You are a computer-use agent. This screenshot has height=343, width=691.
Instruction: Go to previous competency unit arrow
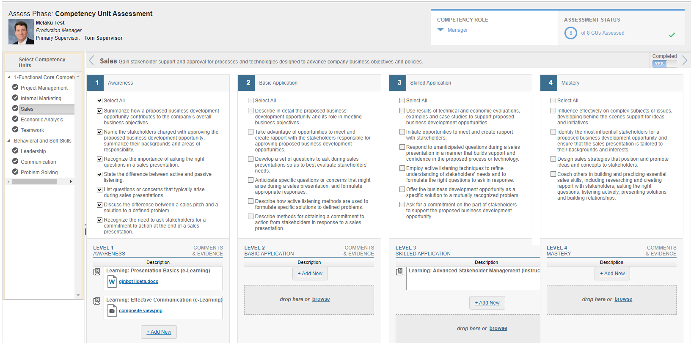(x=91, y=60)
